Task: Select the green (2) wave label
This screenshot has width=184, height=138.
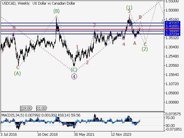Action: click(145, 49)
